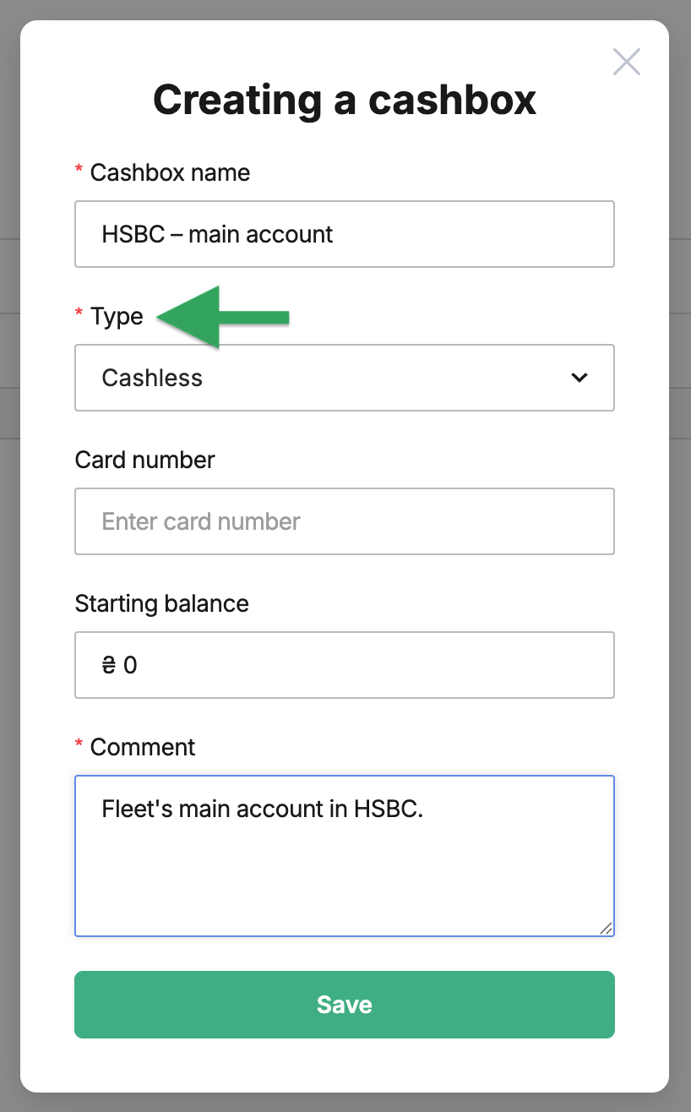The image size is (691, 1112).
Task: Save the new cashbox
Action: (x=345, y=1005)
